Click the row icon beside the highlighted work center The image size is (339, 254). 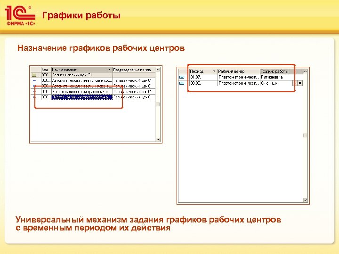point(34,97)
